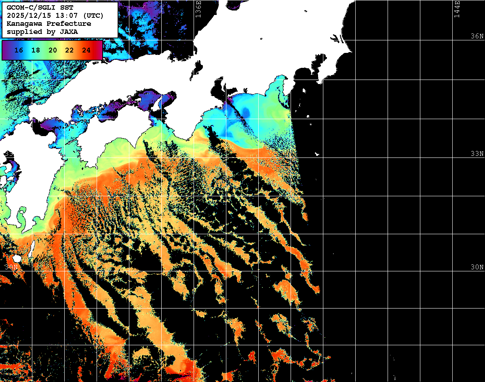485x382 pixels.
Task: Click the small white island above left "30N"
Action: click(17, 258)
